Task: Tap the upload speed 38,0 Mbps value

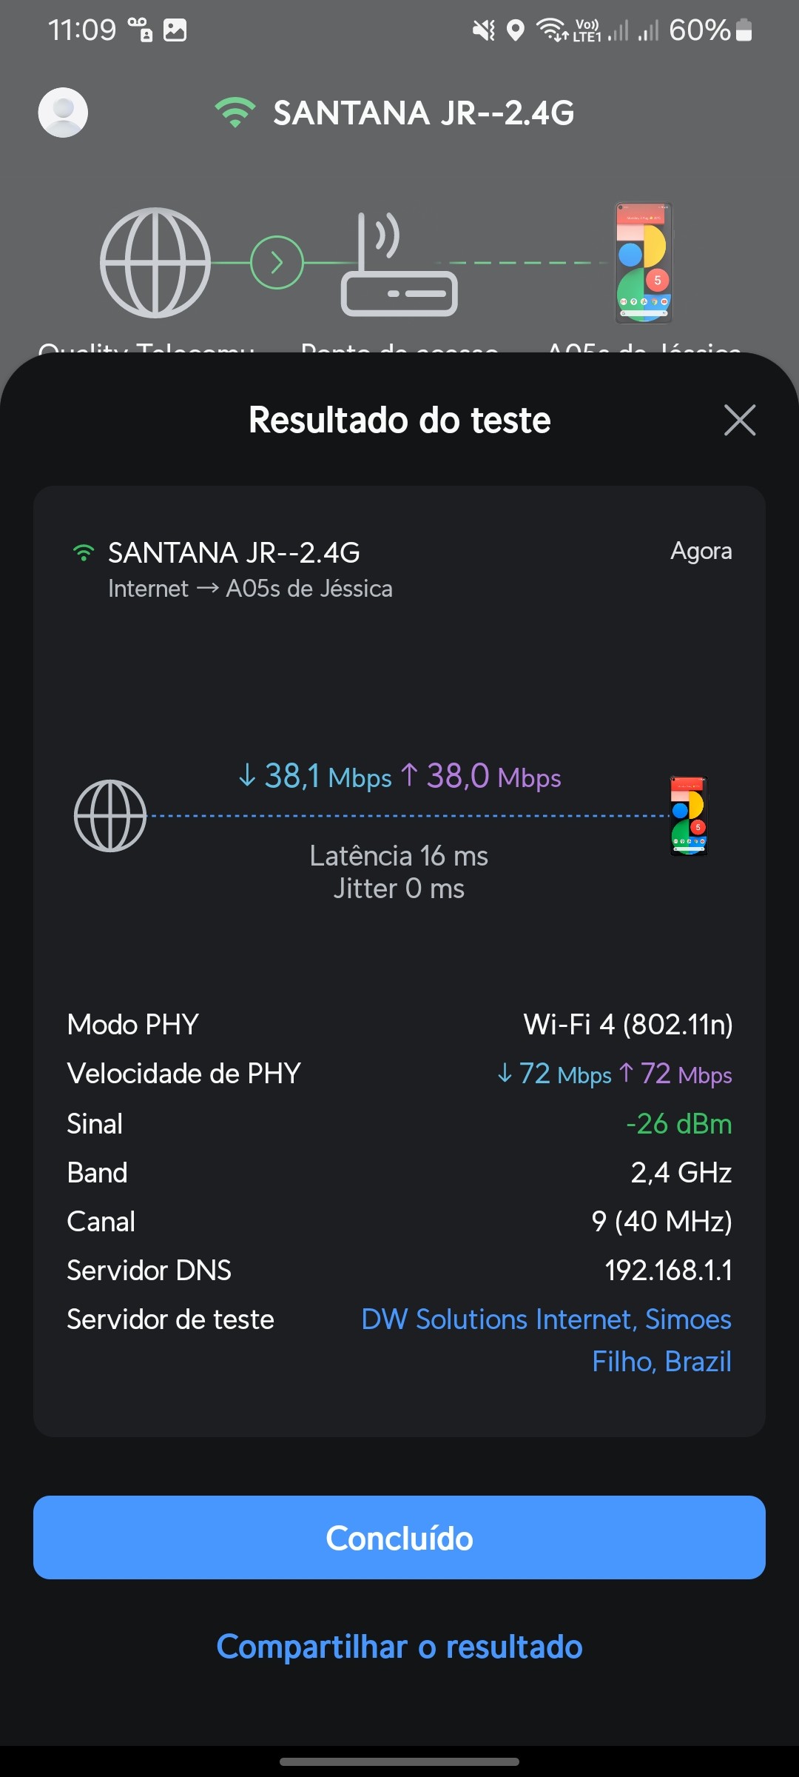Action: pos(481,777)
